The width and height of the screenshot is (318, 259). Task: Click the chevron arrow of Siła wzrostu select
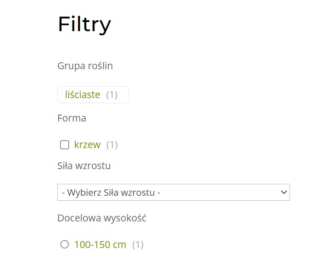[284, 192]
